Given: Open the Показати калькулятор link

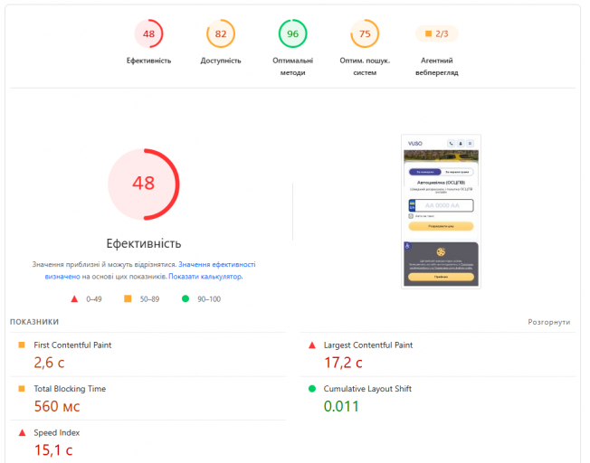Looking at the screenshot, I should coord(205,277).
